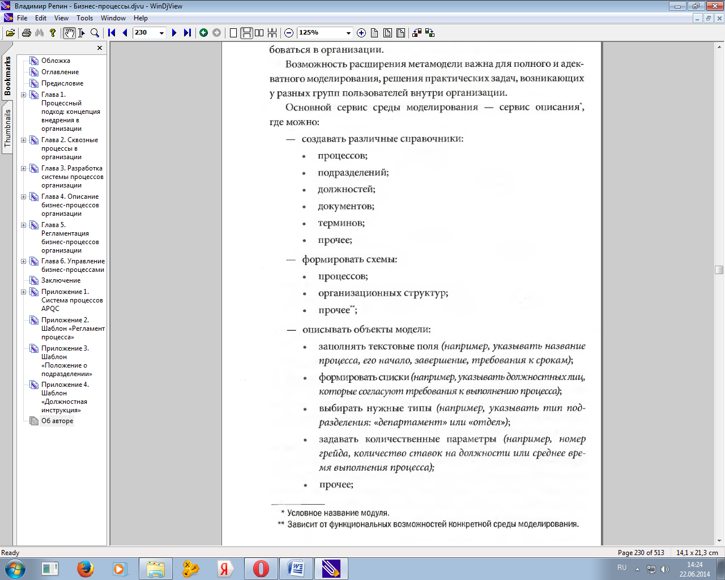Expand the Глава 5 bookmark node
Viewport: 725px width, 580px height.
point(24,225)
